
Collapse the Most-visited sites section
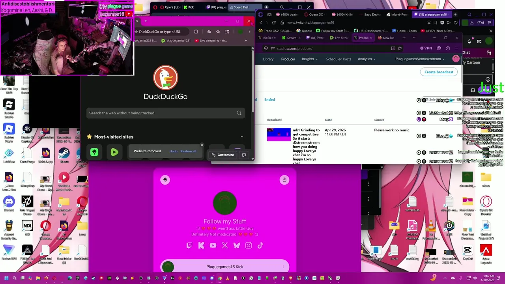(x=242, y=136)
